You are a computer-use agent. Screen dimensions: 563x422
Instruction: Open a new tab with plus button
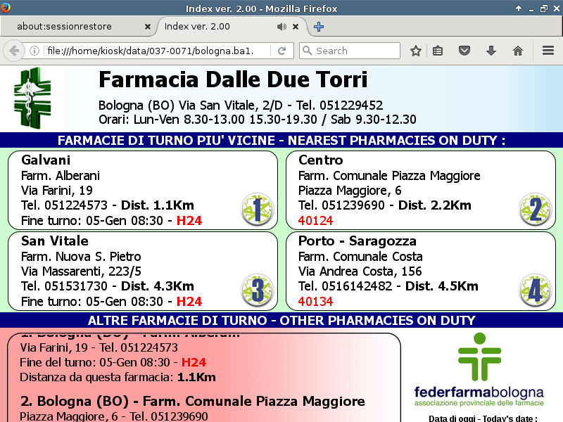click(x=319, y=27)
